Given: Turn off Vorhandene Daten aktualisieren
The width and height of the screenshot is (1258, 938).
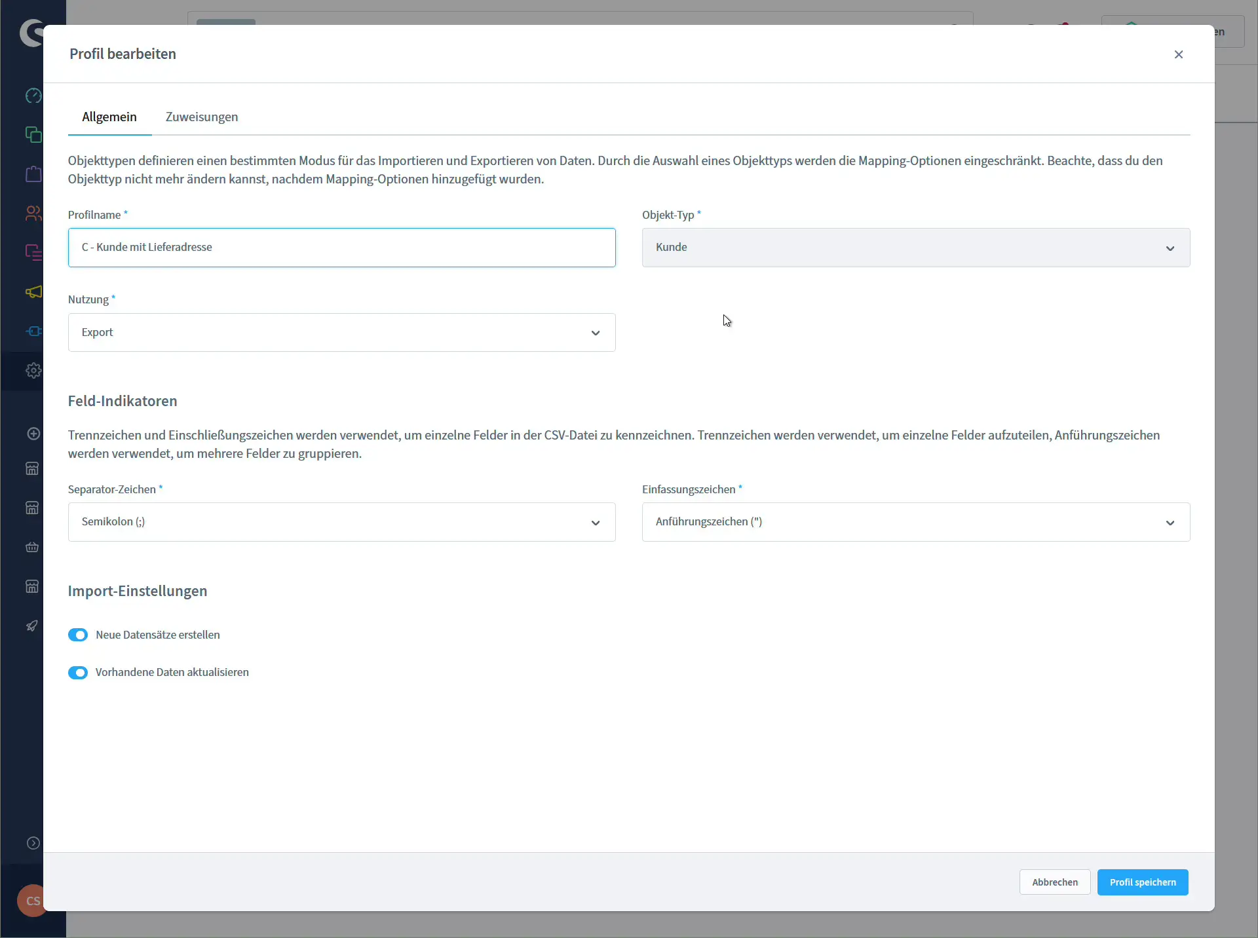Looking at the screenshot, I should pos(79,673).
